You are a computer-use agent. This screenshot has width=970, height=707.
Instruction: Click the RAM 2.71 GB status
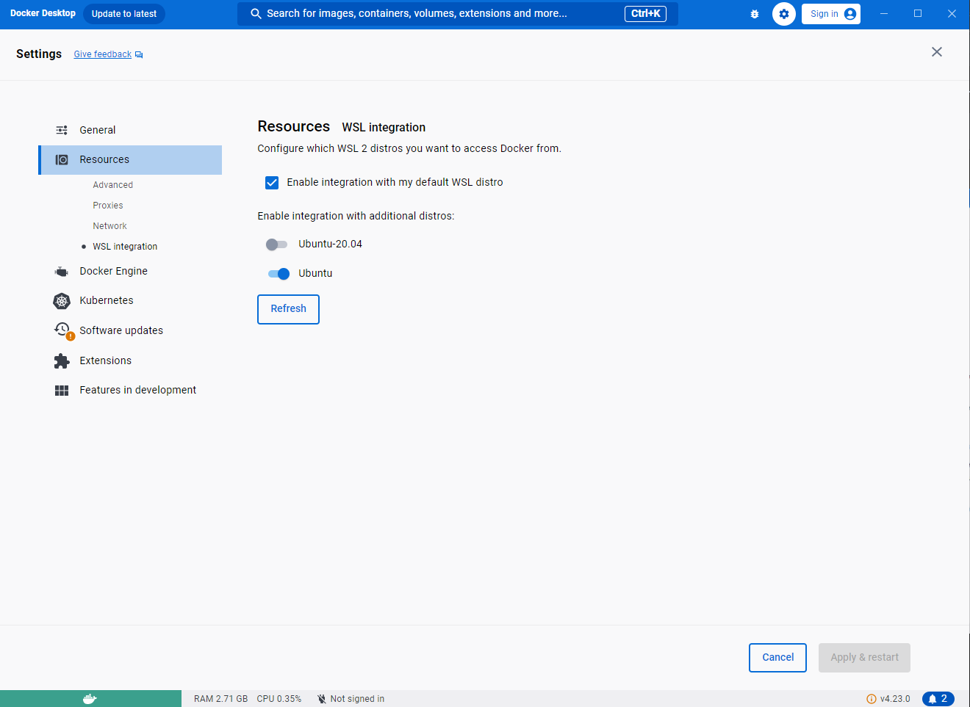point(221,699)
